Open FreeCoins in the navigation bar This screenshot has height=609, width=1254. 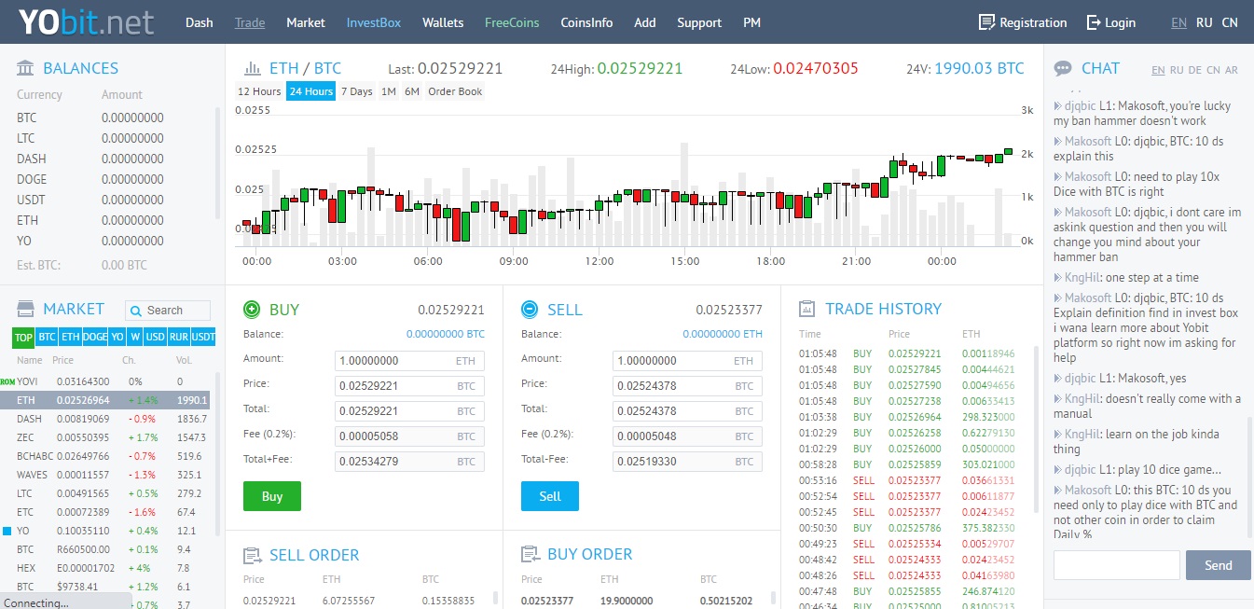point(512,22)
